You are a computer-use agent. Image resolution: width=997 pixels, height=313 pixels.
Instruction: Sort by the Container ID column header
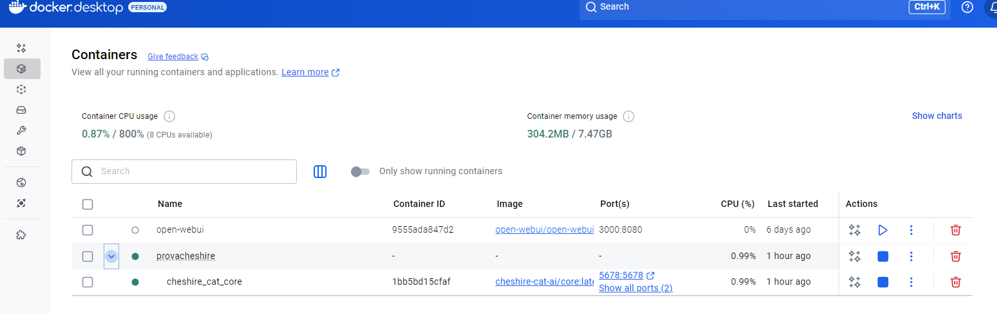pos(419,204)
